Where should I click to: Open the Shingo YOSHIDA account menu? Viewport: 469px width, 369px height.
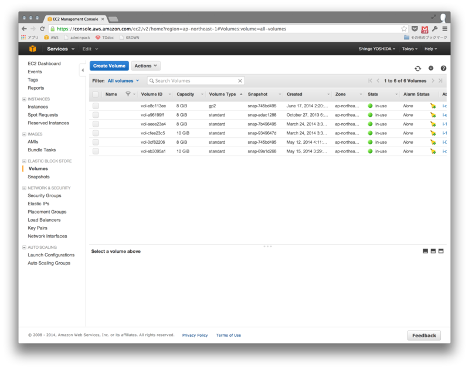(x=377, y=49)
